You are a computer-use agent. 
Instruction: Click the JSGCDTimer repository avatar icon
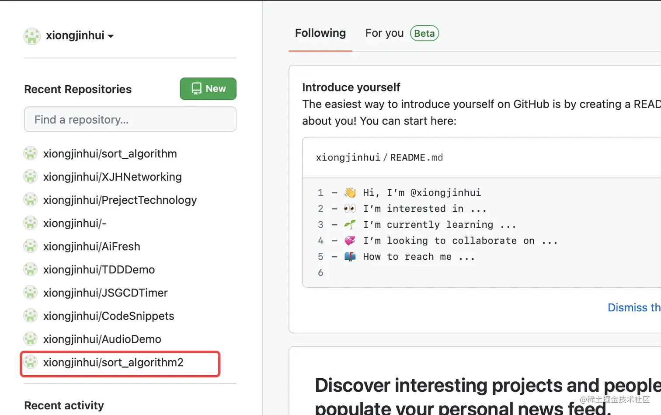coord(30,293)
